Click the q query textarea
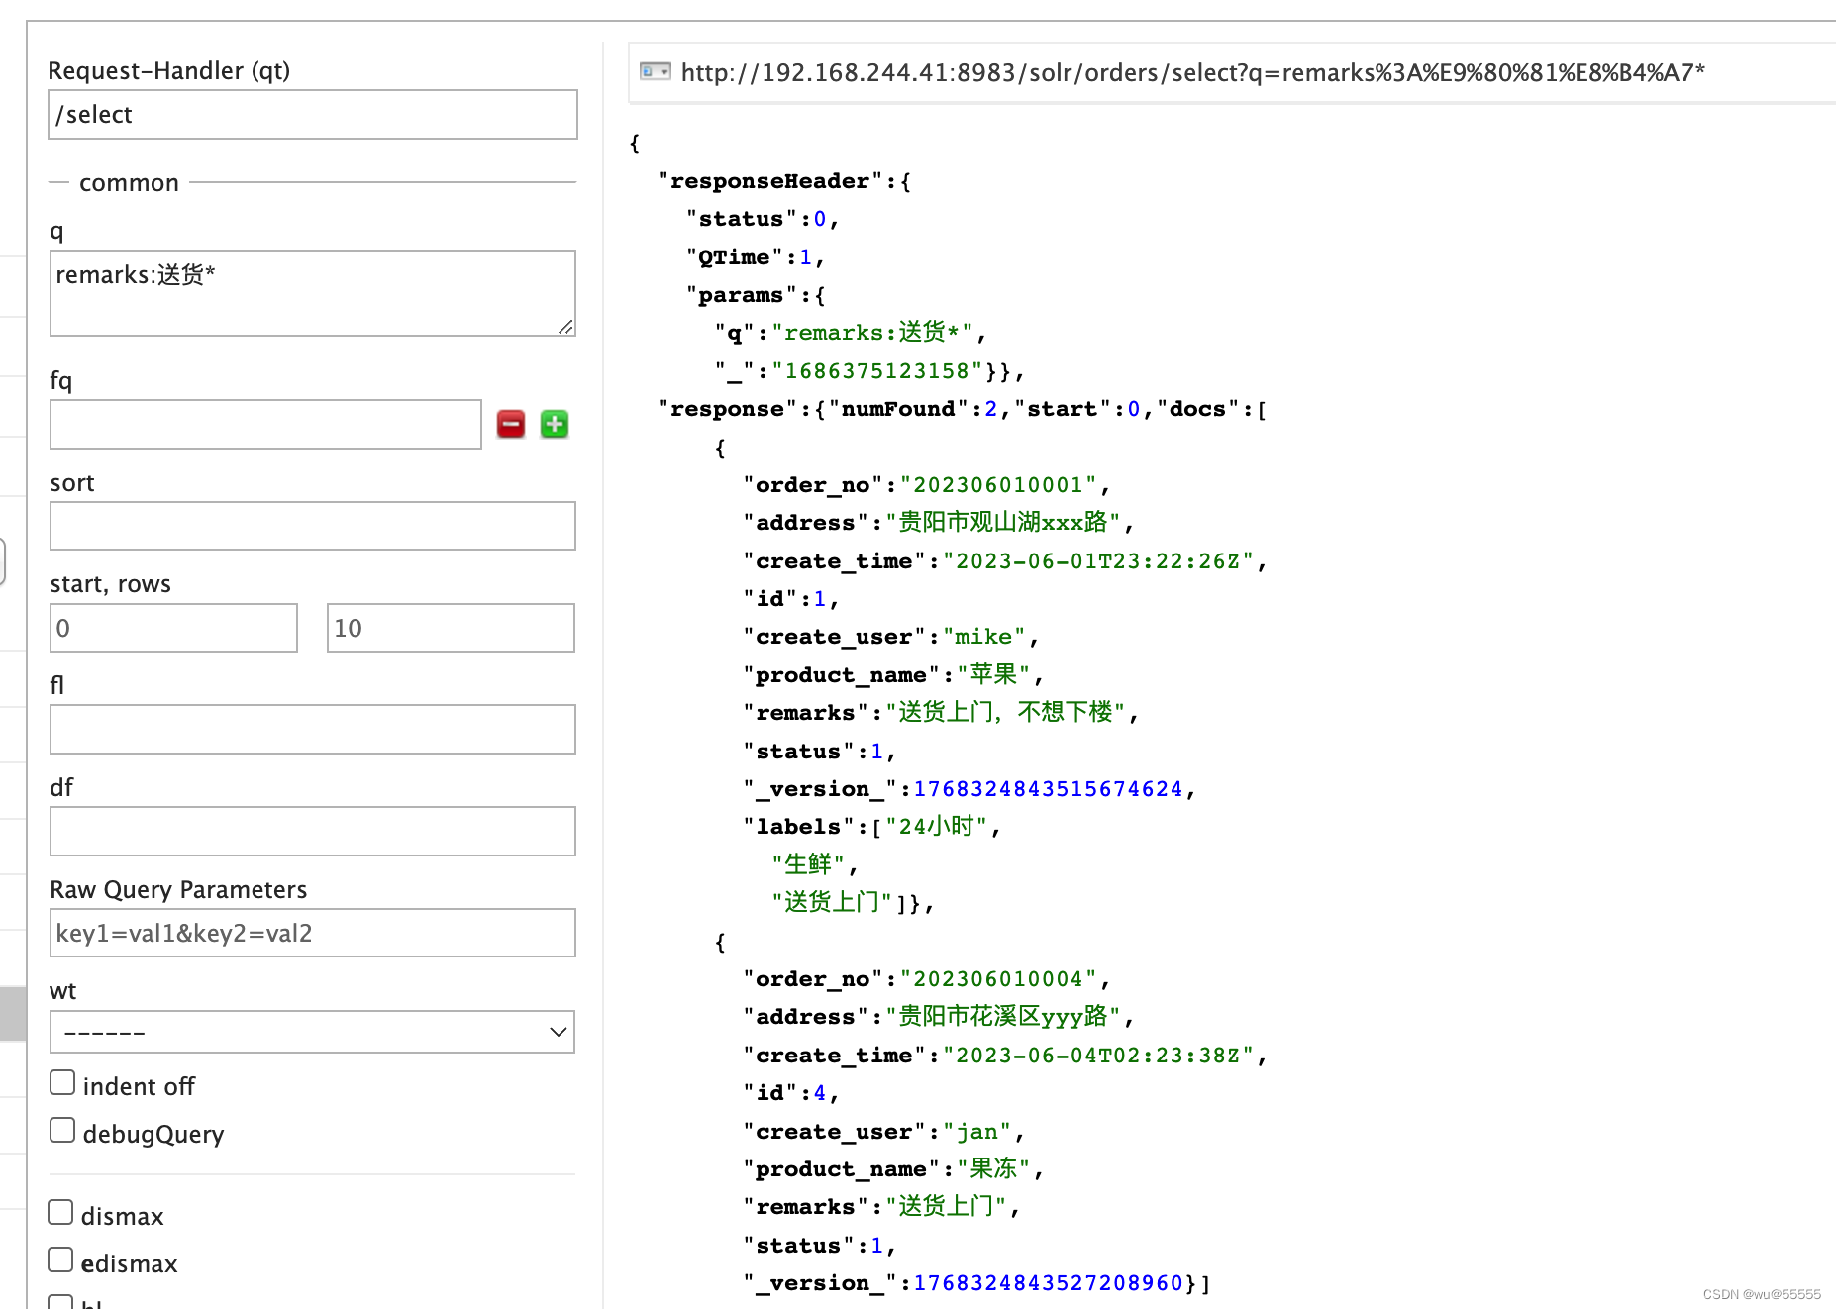 point(313,293)
